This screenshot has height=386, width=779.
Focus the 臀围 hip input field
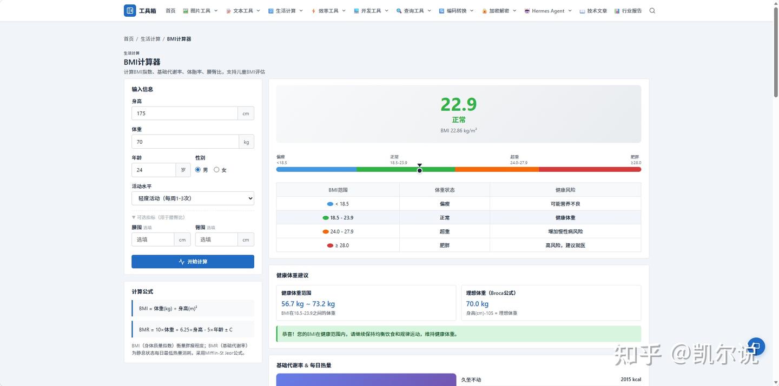pos(216,239)
